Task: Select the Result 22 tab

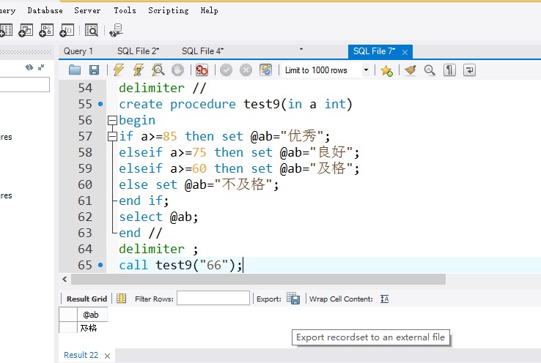Action: [81, 355]
